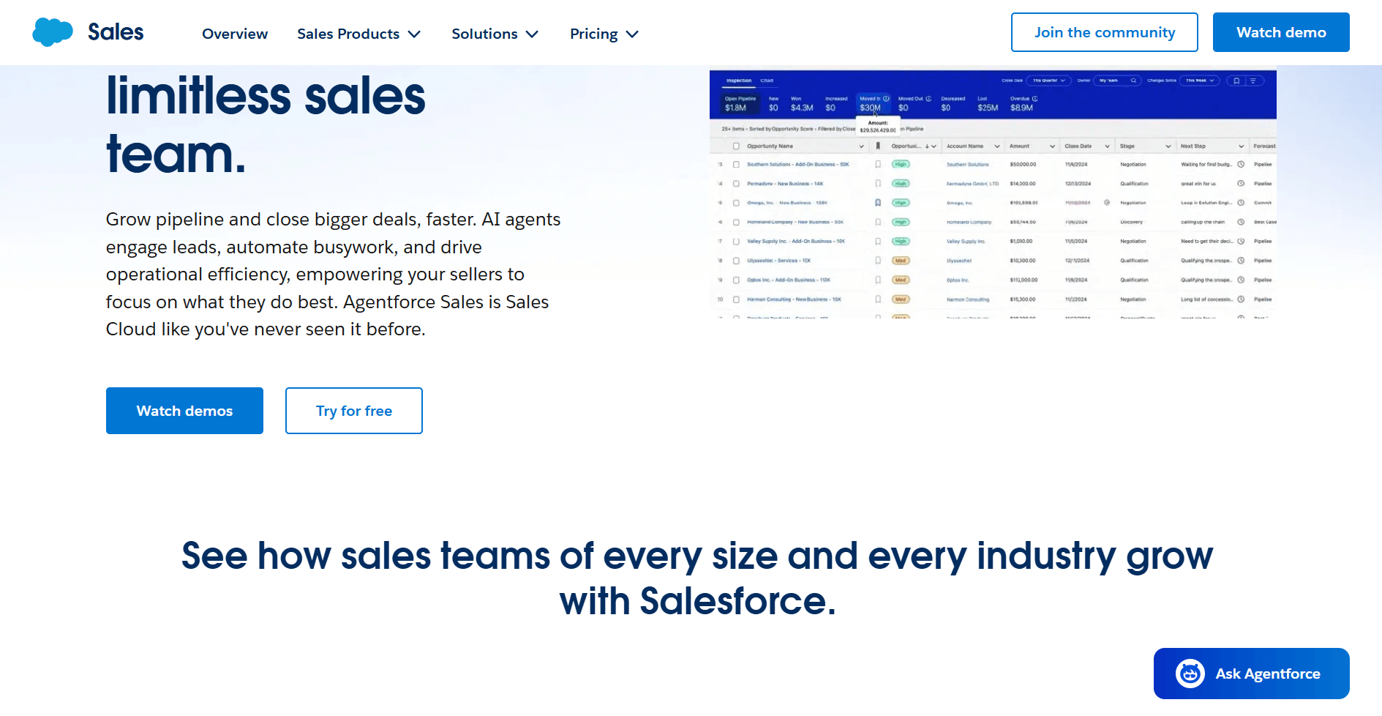Select the Open Pipeline $1.8M metric
This screenshot has height=716, width=1382.
coord(740,103)
